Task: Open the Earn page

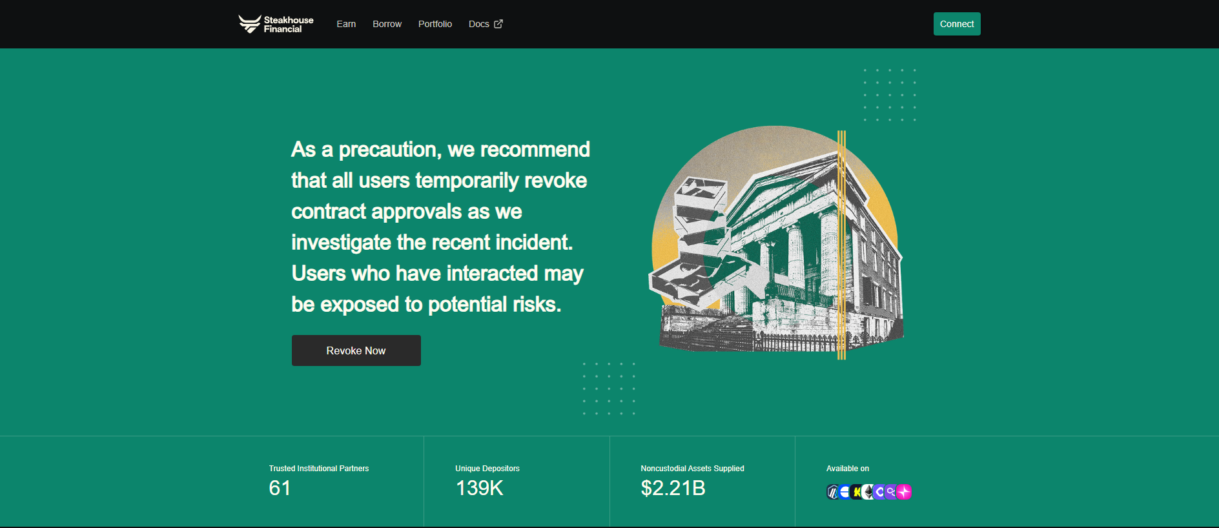Action: (346, 24)
